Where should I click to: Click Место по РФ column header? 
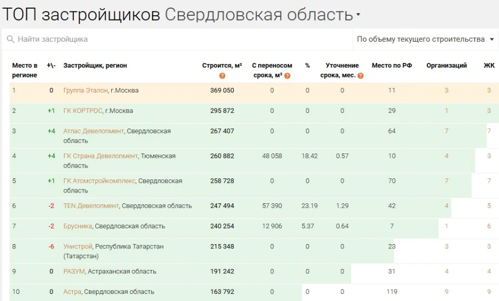point(392,66)
